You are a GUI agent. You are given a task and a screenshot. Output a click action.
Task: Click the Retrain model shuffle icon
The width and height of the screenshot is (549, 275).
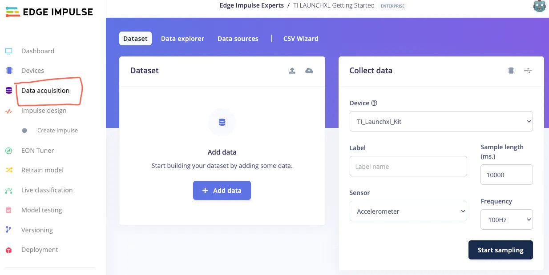(9, 170)
